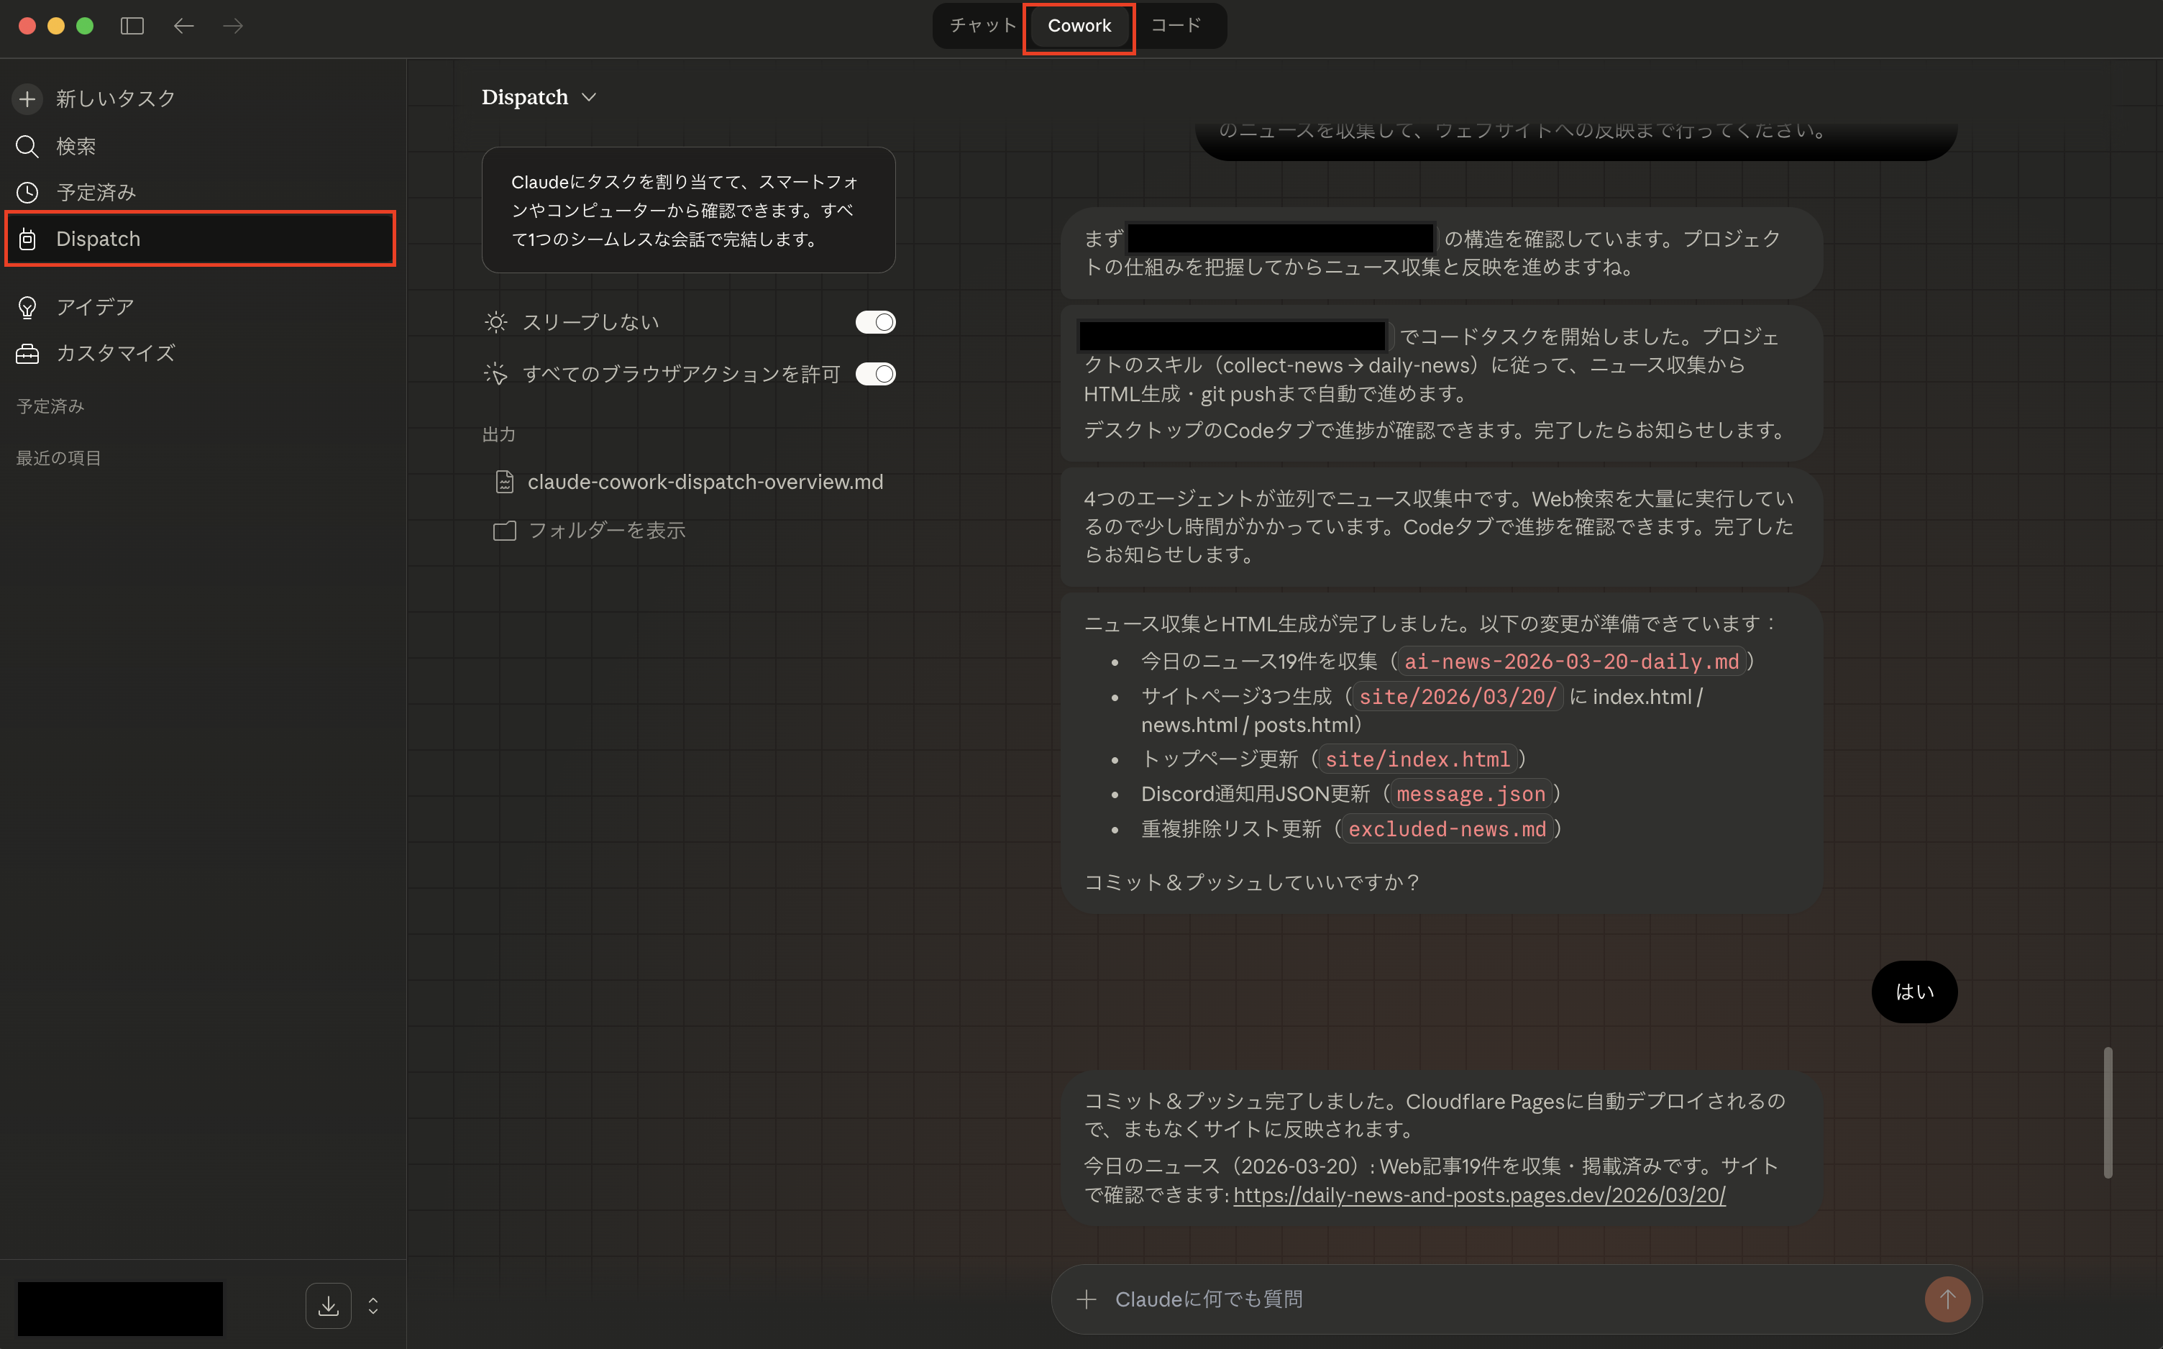Click the download icon button
This screenshot has width=2163, height=1349.
pos(328,1306)
